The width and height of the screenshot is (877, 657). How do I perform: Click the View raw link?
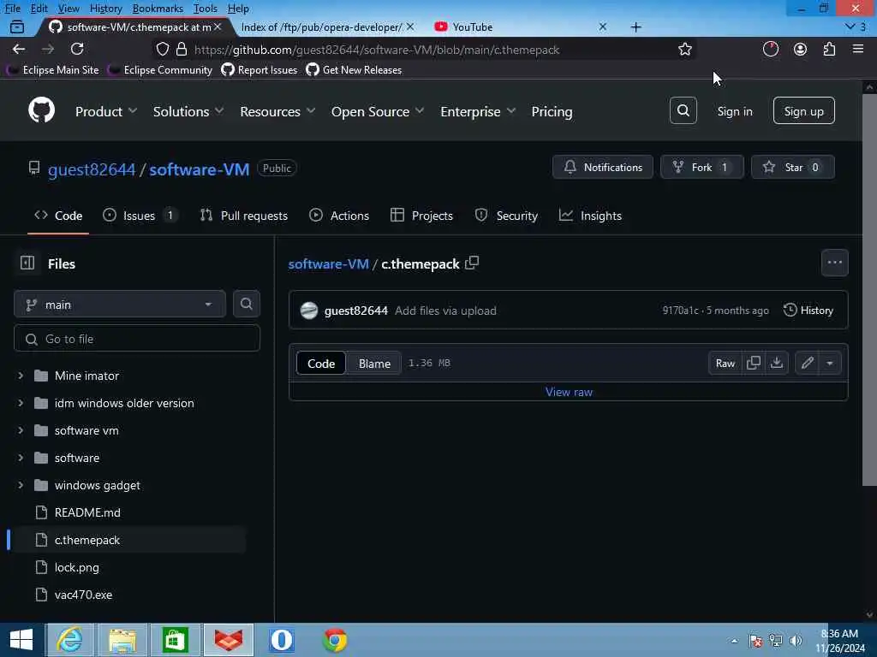click(569, 392)
